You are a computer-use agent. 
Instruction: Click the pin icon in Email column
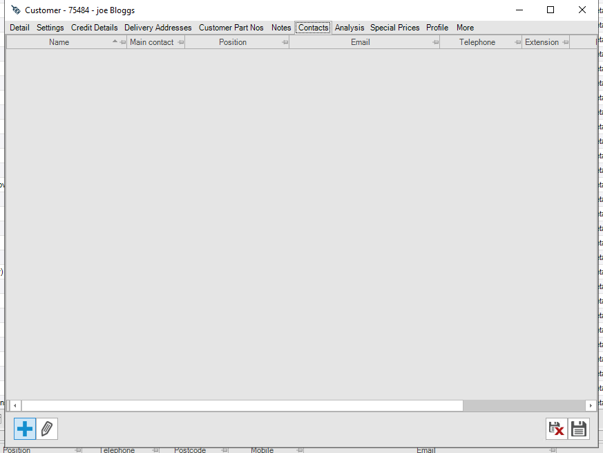coord(435,43)
